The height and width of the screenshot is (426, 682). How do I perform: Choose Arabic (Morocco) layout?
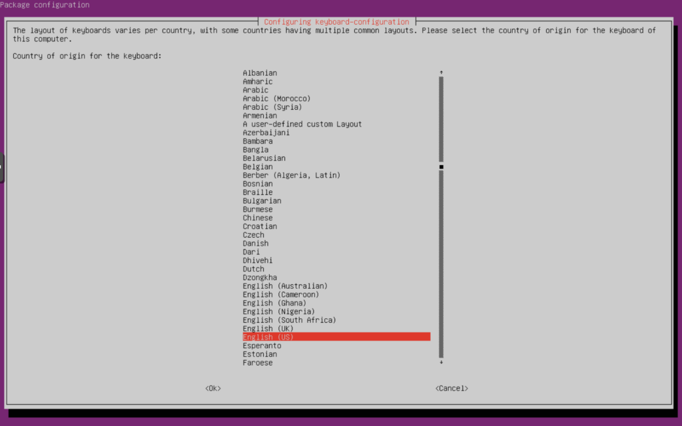coord(276,99)
